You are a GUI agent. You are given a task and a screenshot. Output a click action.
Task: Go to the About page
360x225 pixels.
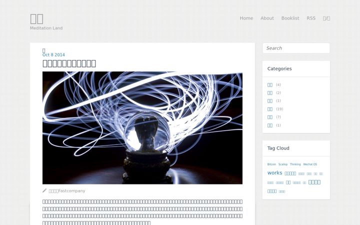[267, 18]
